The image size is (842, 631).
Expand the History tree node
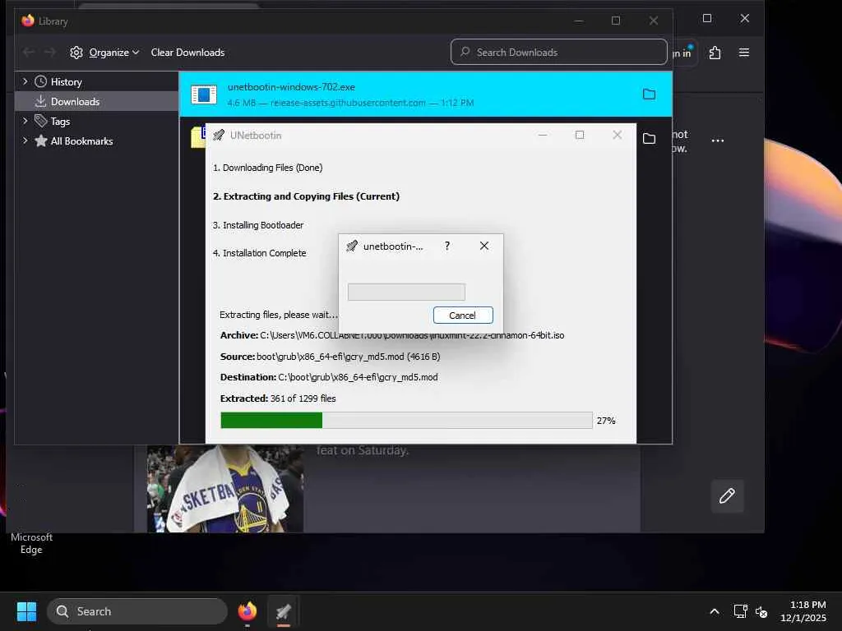(25, 81)
